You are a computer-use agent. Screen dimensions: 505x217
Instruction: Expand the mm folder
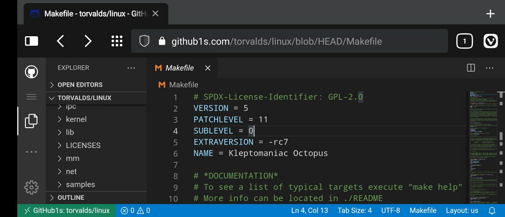pos(96,158)
